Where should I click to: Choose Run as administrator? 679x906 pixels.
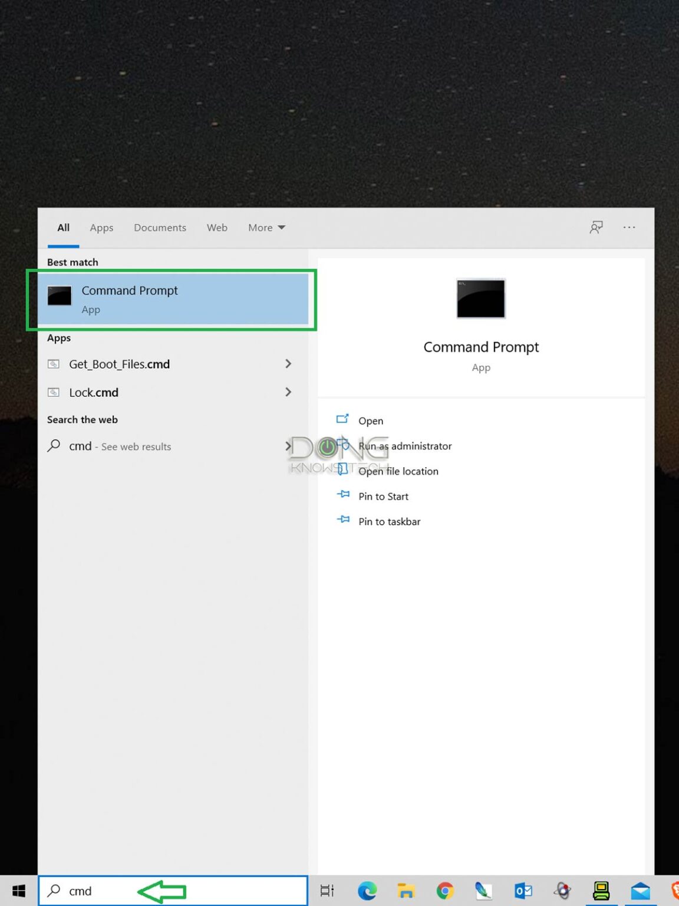[x=405, y=446]
